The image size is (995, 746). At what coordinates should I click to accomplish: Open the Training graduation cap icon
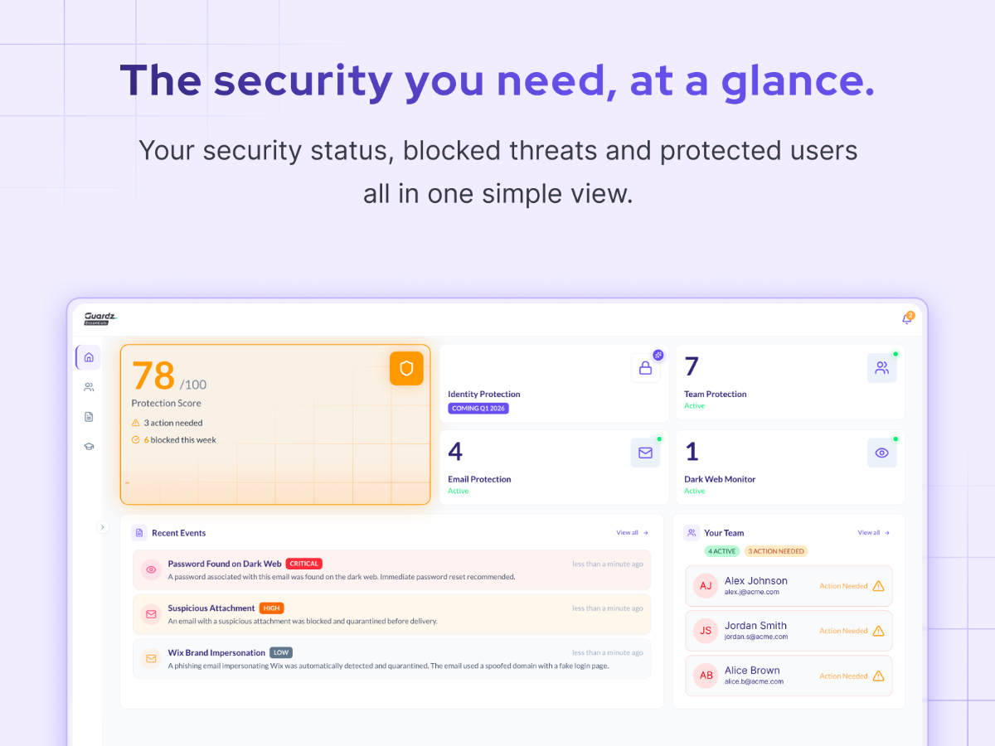click(89, 447)
